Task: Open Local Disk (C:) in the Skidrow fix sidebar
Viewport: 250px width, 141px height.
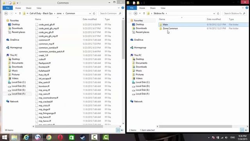Action: 143,82
